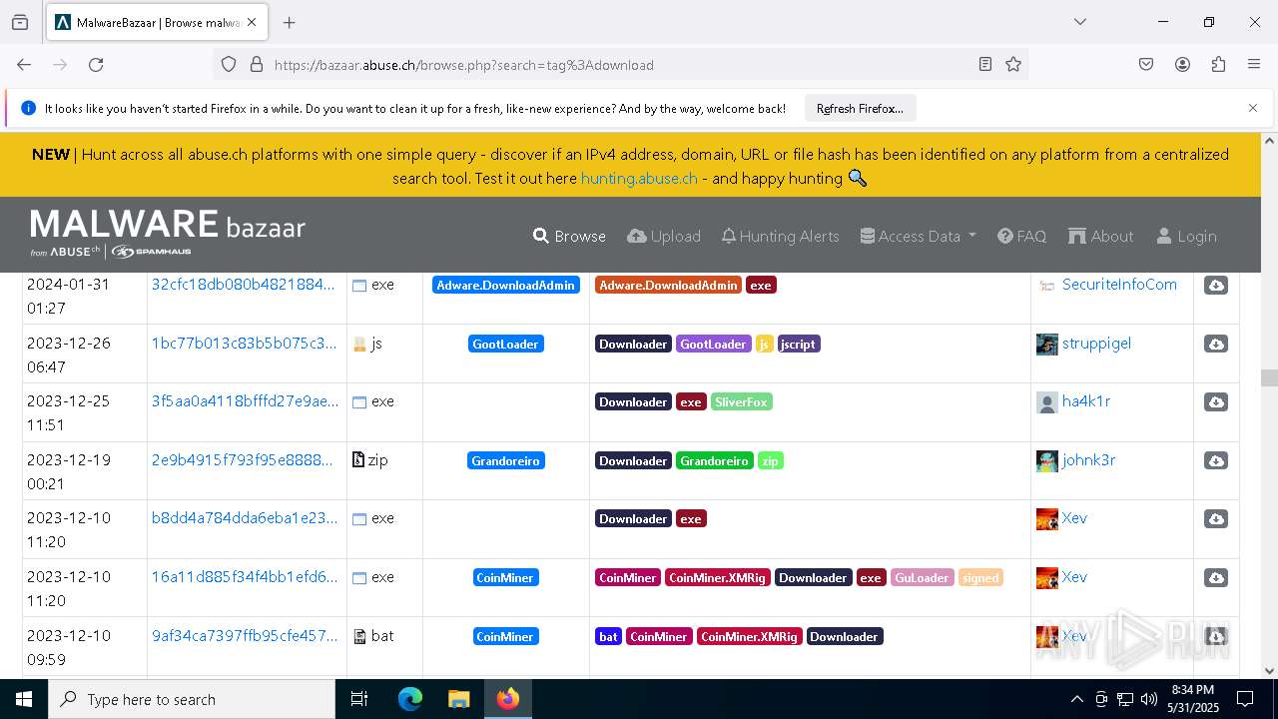This screenshot has width=1278, height=719.
Task: Click the site padlock security icon
Action: [257, 65]
